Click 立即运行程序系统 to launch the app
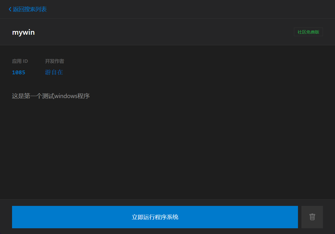 tap(155, 217)
